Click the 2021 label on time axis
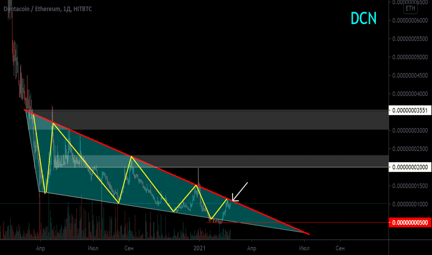Viewport: 432px width, 255px height. tap(199, 248)
